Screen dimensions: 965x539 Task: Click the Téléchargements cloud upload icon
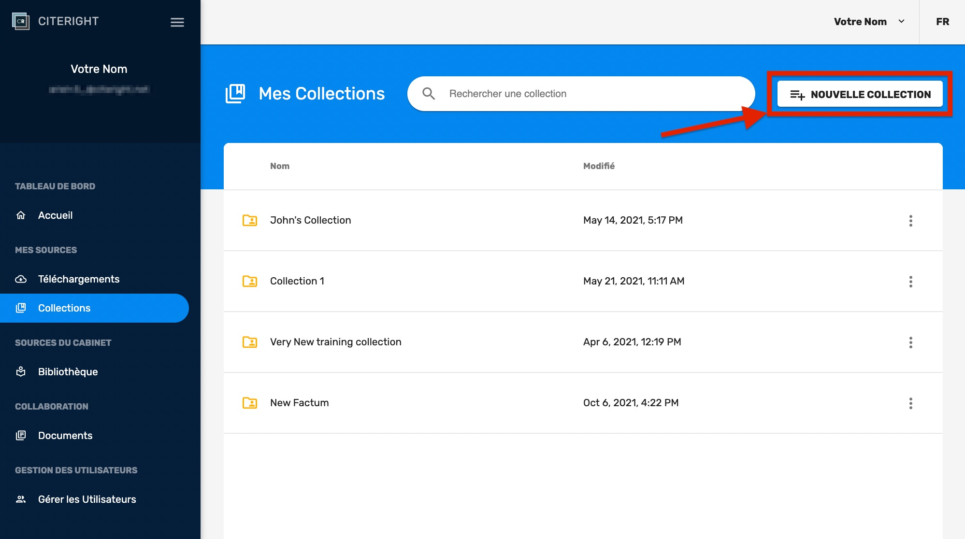21,279
